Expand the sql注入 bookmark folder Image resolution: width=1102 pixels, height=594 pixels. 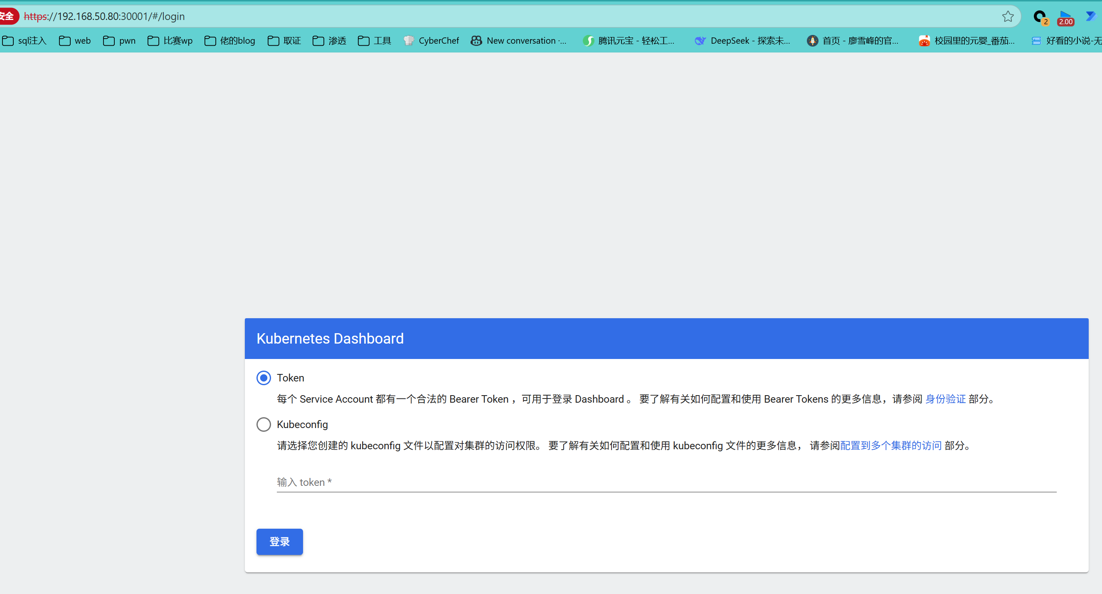(x=25, y=41)
